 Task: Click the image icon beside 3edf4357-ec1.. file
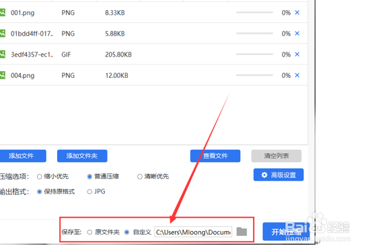[3, 54]
